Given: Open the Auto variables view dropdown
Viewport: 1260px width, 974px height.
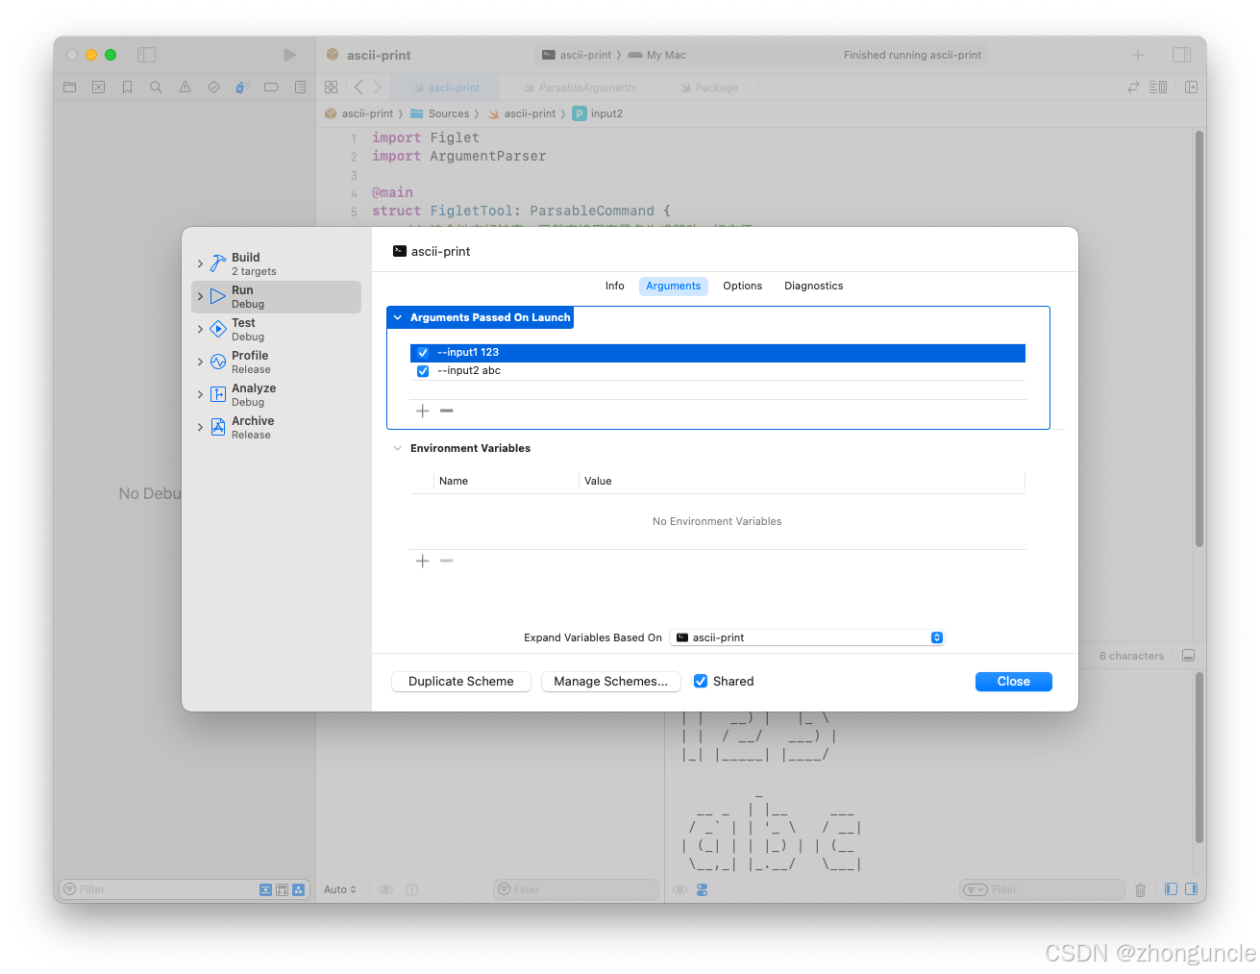Looking at the screenshot, I should pos(338,889).
